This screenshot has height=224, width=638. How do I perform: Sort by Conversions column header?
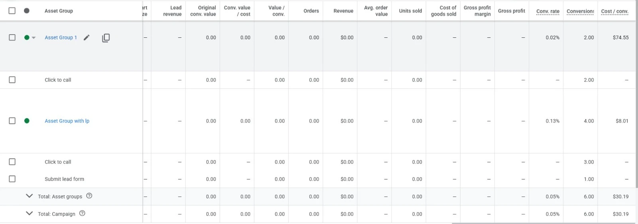click(x=580, y=11)
